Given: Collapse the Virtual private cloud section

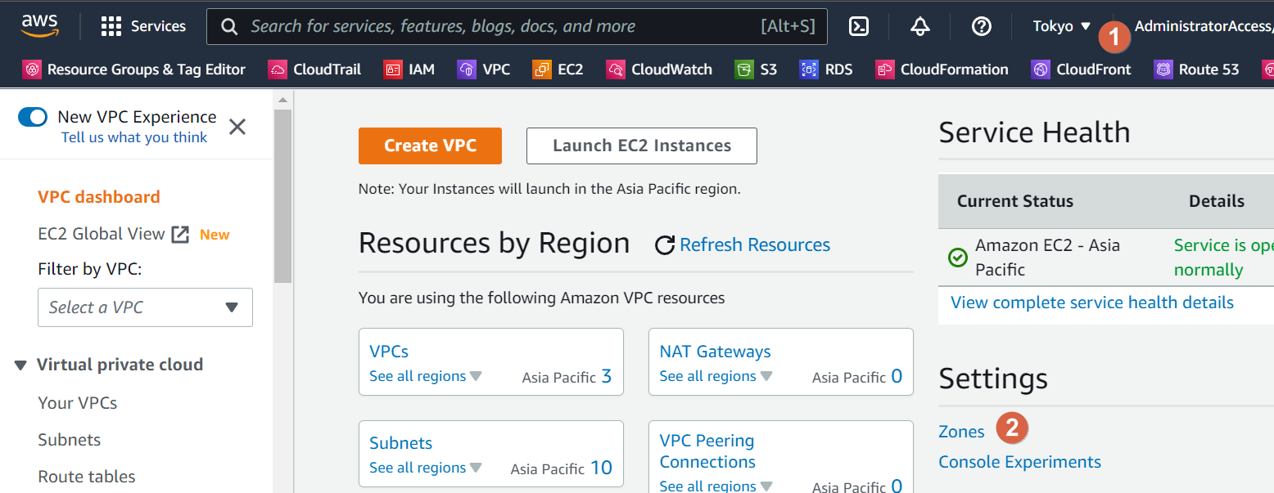Looking at the screenshot, I should 20,365.
